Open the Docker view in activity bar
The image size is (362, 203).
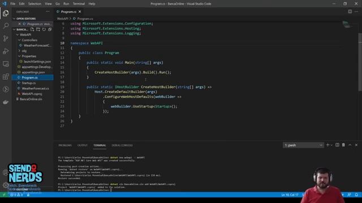pos(6,102)
